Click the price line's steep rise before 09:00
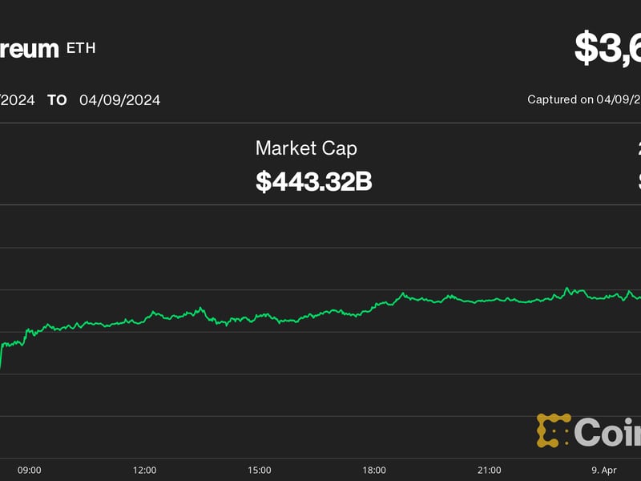 [2, 357]
